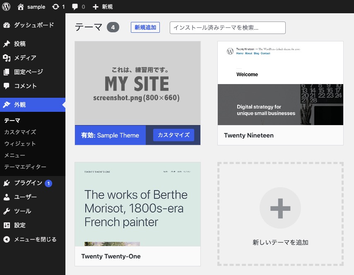Open the Sample Theme screenshot thumbnail

point(137,83)
